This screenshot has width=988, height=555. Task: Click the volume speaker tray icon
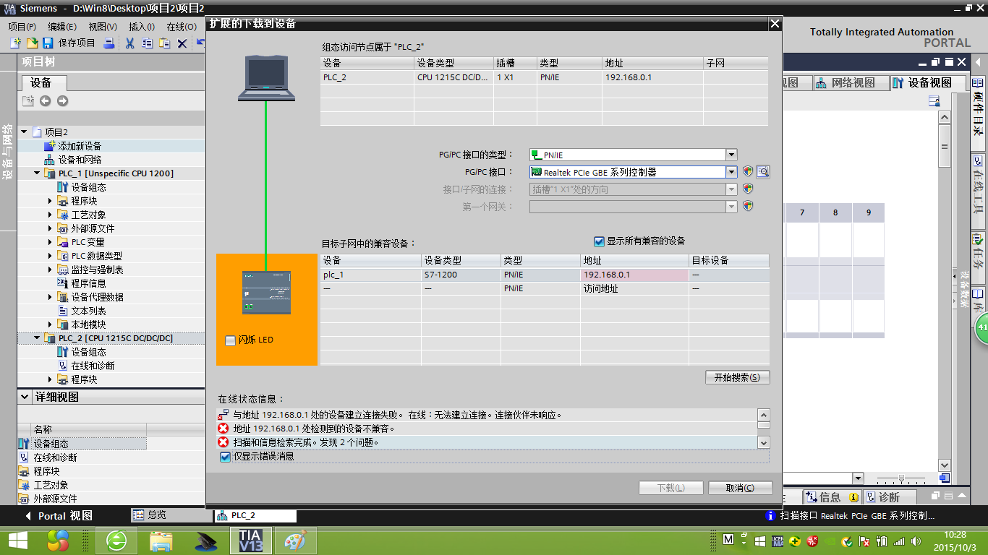click(x=916, y=541)
